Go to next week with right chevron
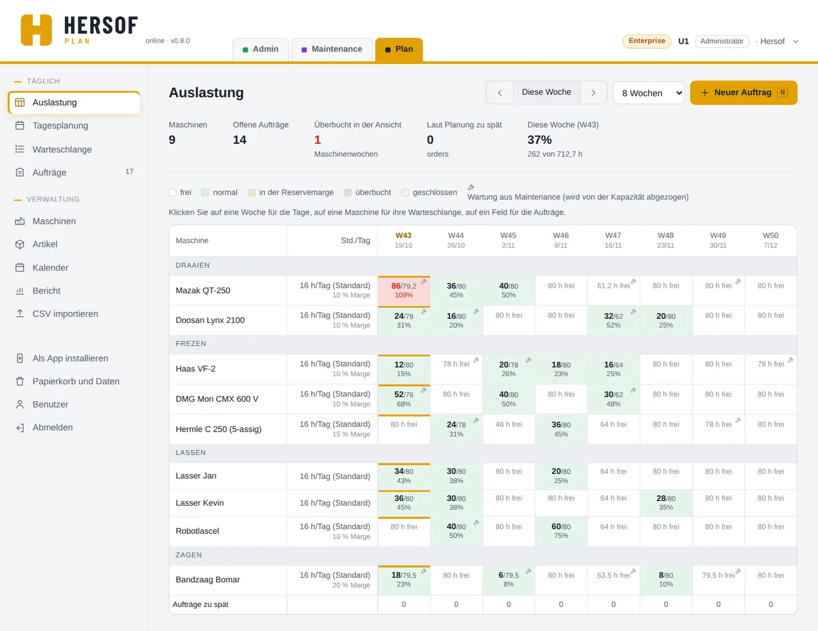Image resolution: width=818 pixels, height=631 pixels. click(594, 92)
